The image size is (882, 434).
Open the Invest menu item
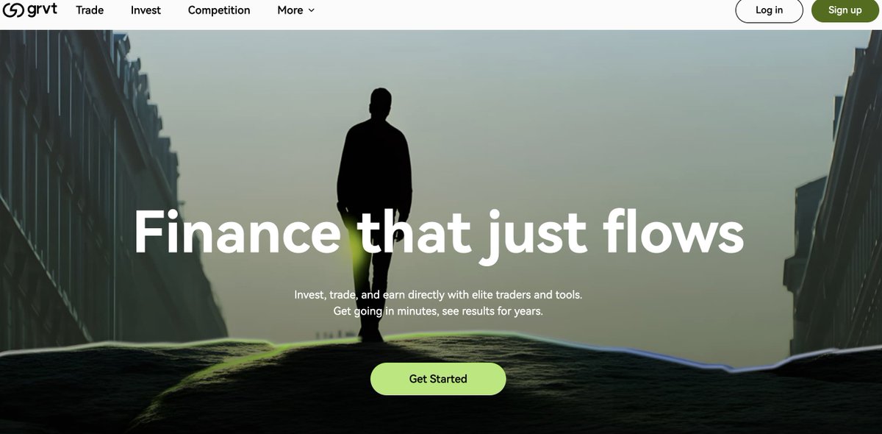point(146,10)
